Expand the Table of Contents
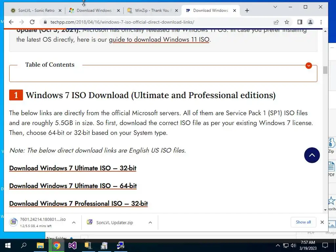336x252 pixels. click(x=308, y=66)
